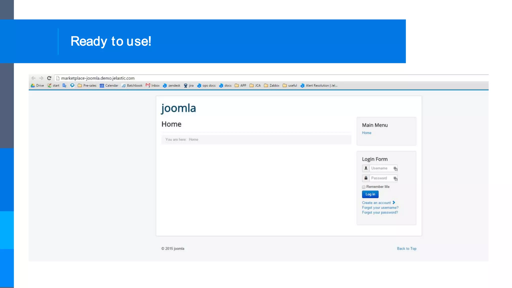The width and height of the screenshot is (512, 288).
Task: Toggle the Remember Me checkbox
Action: point(364,187)
